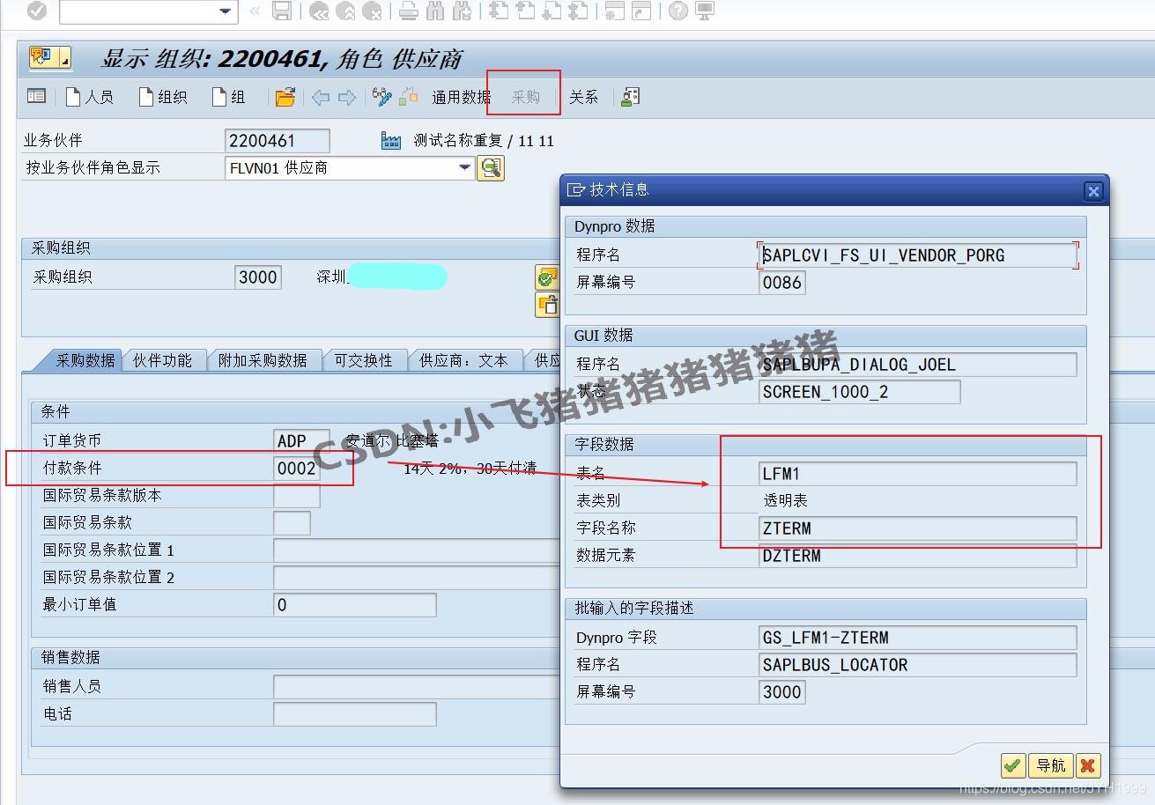Click the Exit up-arrow round icon

(346, 11)
